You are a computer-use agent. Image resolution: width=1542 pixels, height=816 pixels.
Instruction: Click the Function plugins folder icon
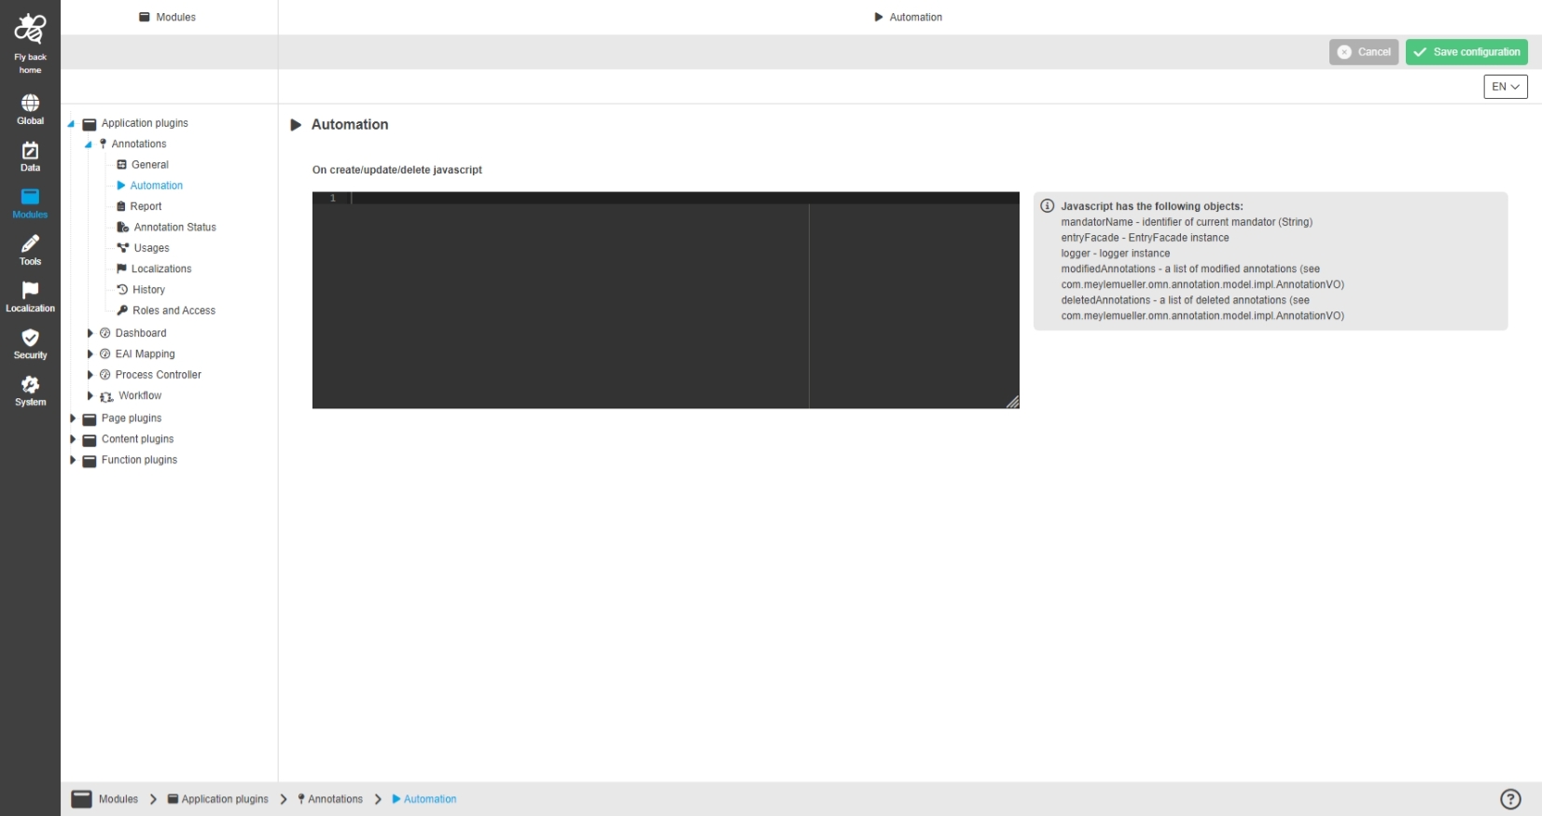pos(90,461)
